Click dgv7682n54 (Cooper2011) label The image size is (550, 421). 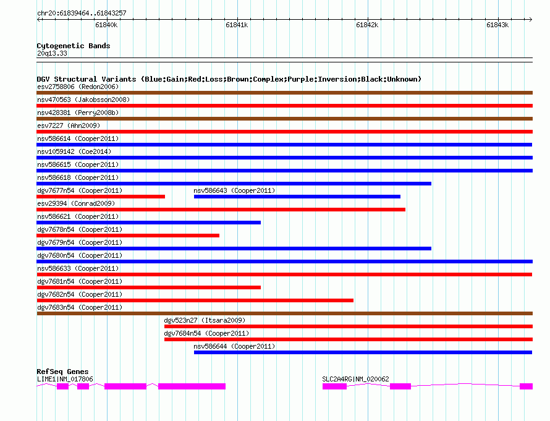click(80, 294)
